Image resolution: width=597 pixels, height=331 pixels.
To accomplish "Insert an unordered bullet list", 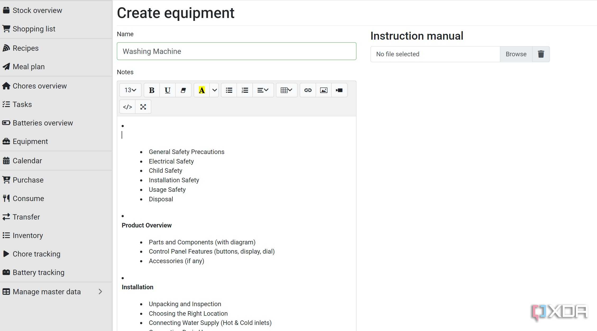I will point(229,90).
